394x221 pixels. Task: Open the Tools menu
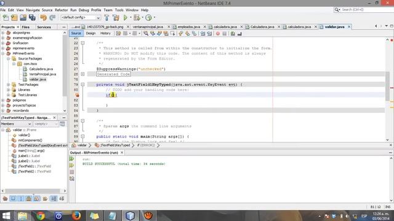coord(119,10)
